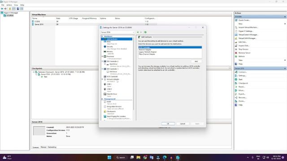Open Integration Services under Management
The height and width of the screenshot is (161, 287).
[x=114, y=106]
